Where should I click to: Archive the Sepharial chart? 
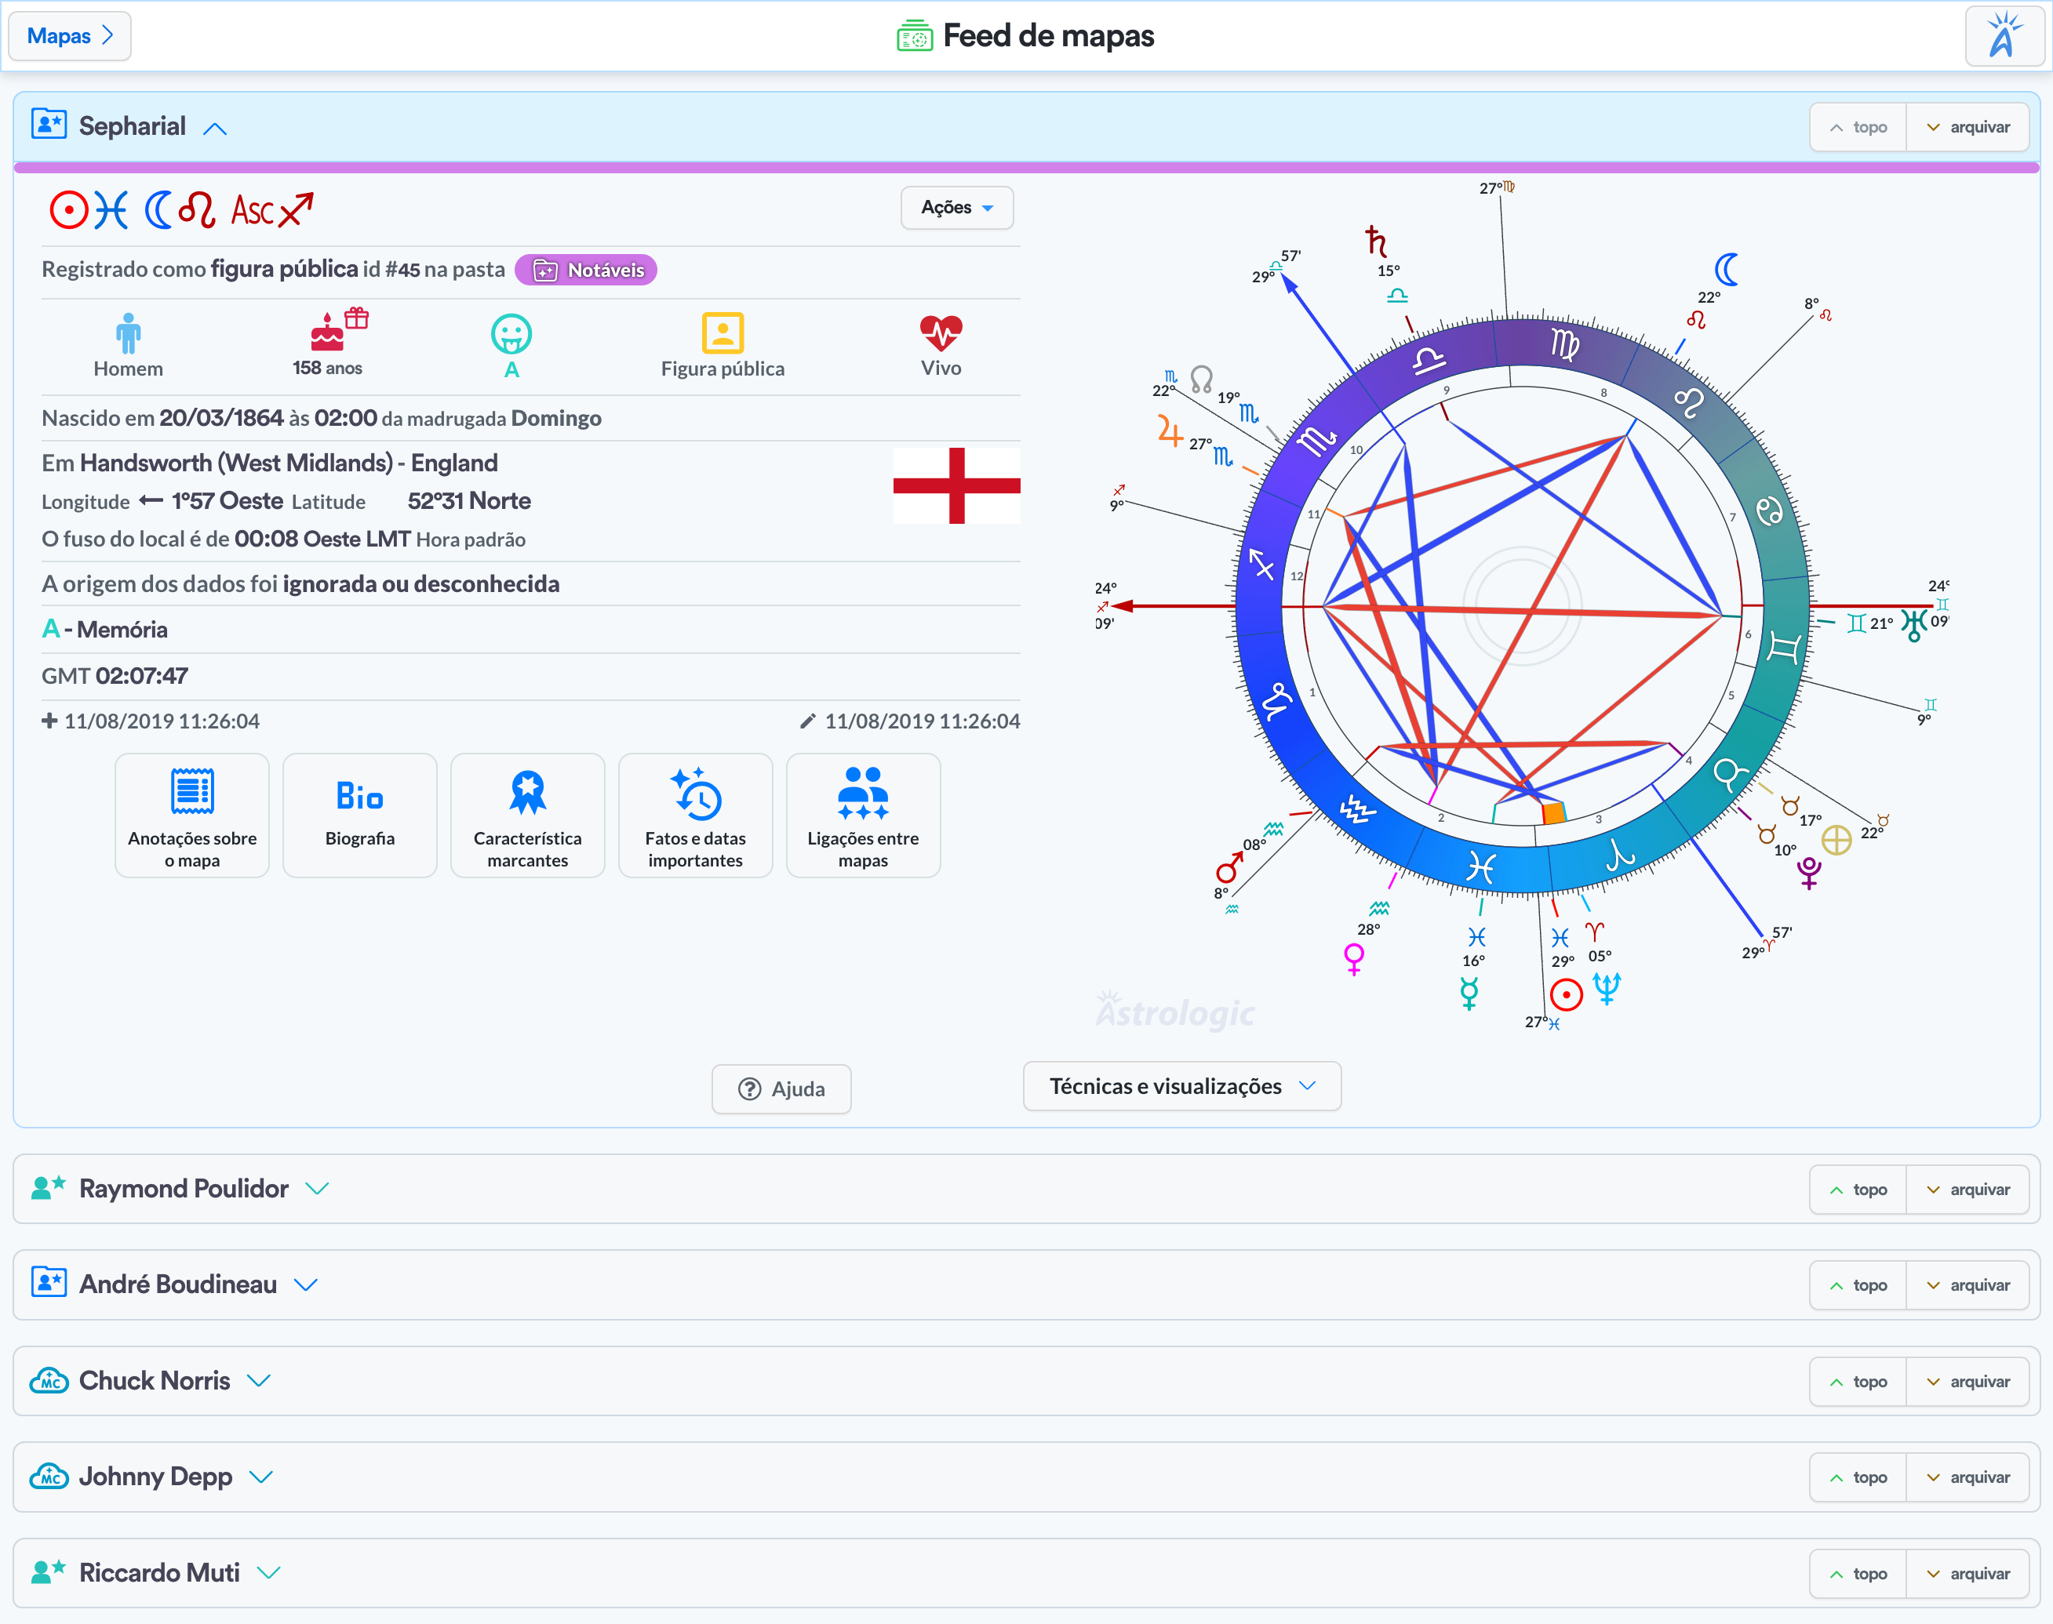1967,127
